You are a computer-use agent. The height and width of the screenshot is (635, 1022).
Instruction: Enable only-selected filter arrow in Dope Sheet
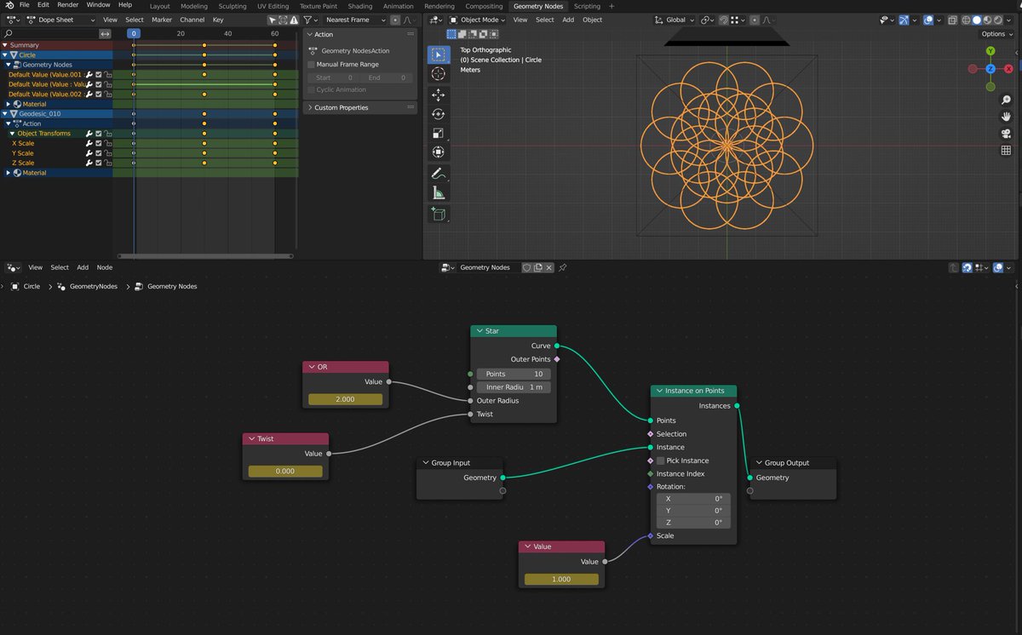pyautogui.click(x=272, y=20)
